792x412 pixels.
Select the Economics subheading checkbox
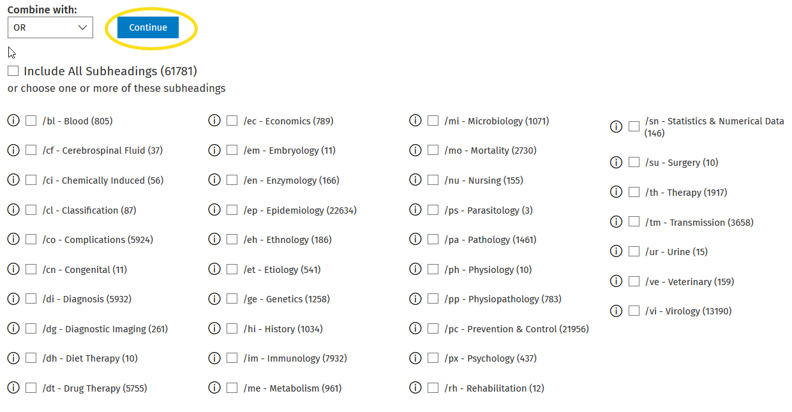pyautogui.click(x=232, y=121)
